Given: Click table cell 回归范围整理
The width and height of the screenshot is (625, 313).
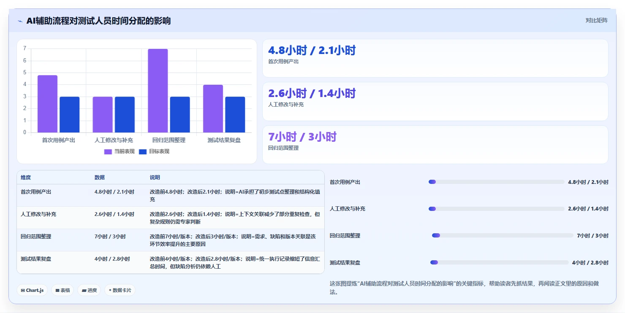Looking at the screenshot, I should point(36,236).
